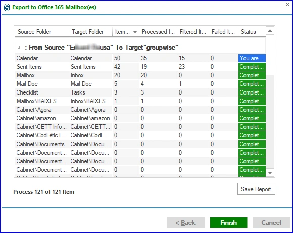This screenshot has height=233, width=293.
Task: Select the Mailbox source folder cell
Action: [x=41, y=75]
